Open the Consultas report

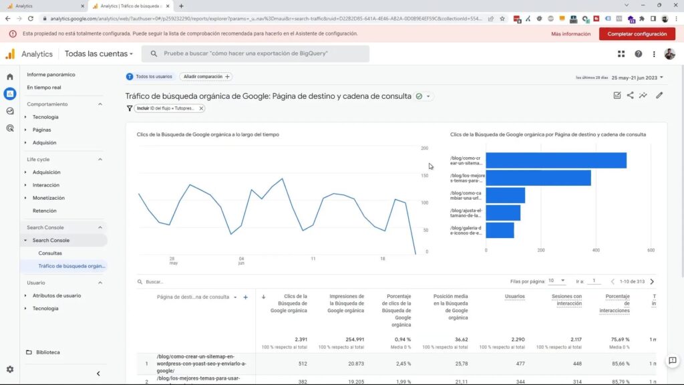(x=50, y=253)
